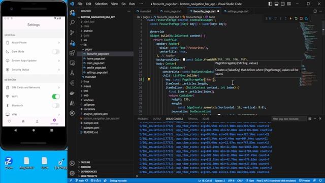This screenshot has width=325, height=183.
Task: Pause the debug session from debug toolbar
Action: [x=270, y=18]
